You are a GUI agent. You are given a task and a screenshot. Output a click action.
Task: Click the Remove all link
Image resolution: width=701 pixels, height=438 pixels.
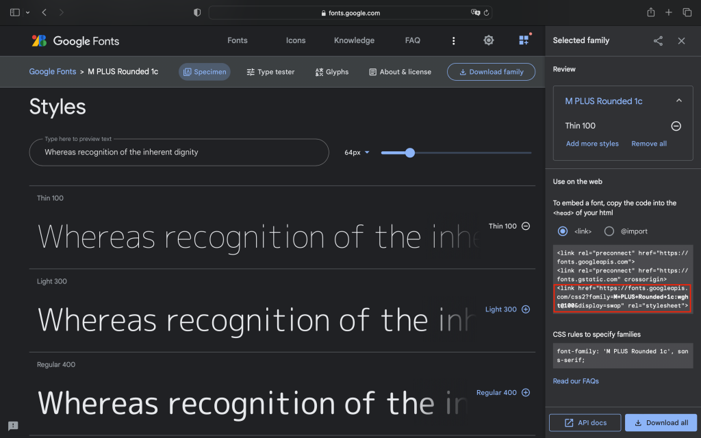coord(649,144)
